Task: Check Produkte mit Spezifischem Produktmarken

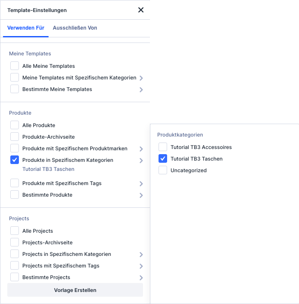Action: [15, 148]
